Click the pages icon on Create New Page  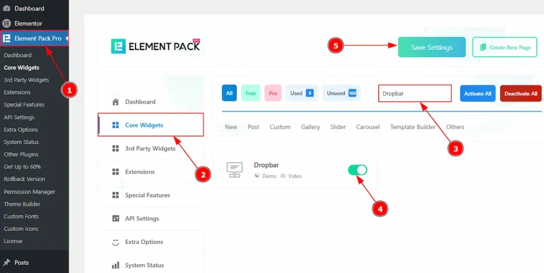tap(482, 47)
